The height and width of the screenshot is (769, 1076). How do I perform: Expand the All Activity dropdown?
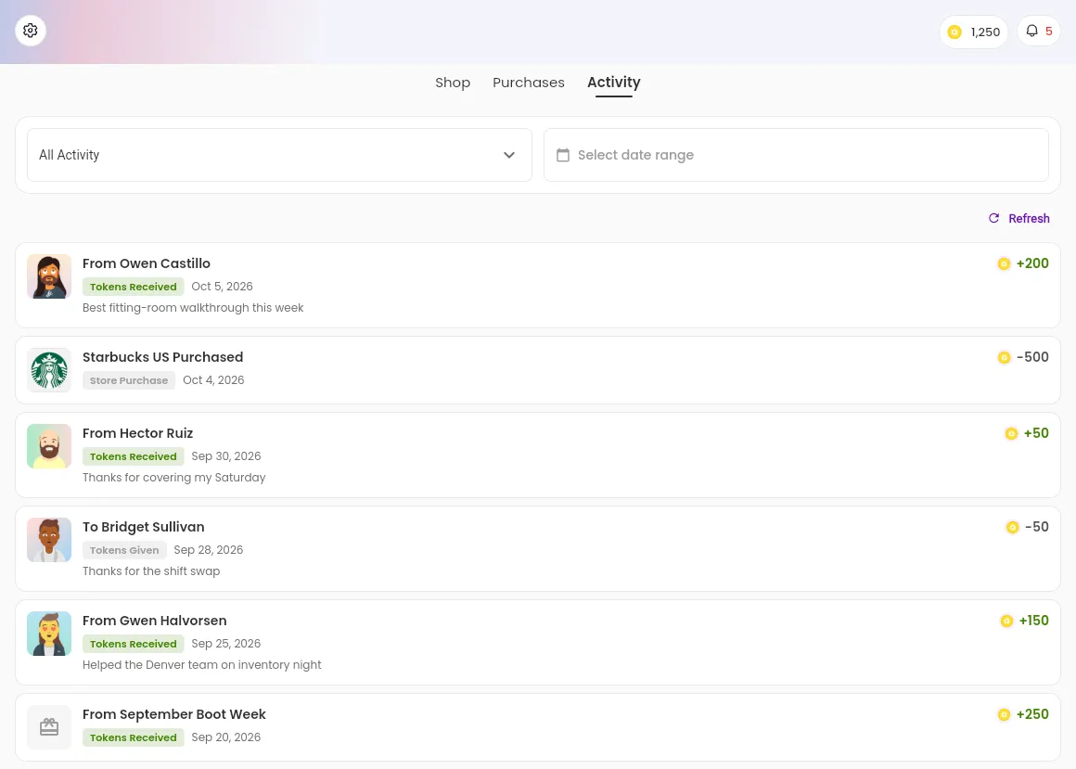[x=279, y=155]
